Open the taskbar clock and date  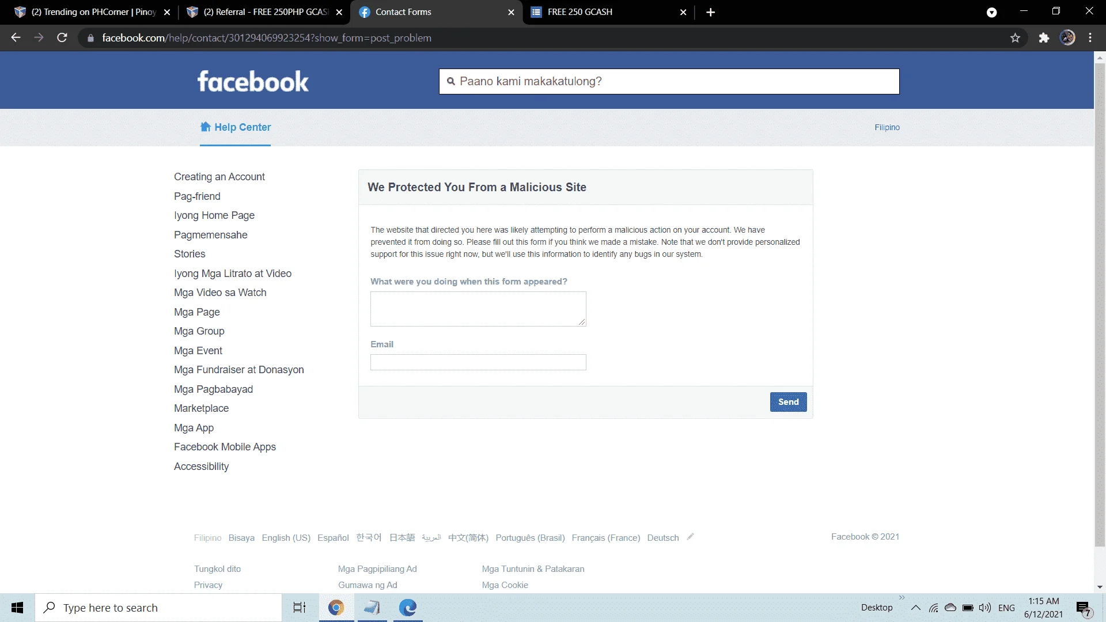point(1043,608)
